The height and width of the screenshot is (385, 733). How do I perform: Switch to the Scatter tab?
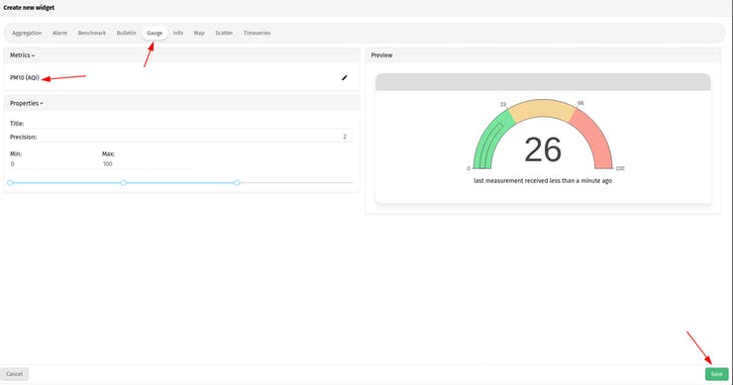click(224, 34)
